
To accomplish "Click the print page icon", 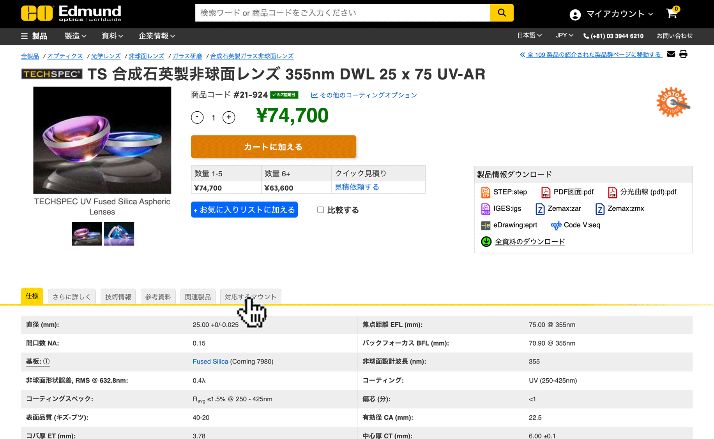I will (683, 54).
